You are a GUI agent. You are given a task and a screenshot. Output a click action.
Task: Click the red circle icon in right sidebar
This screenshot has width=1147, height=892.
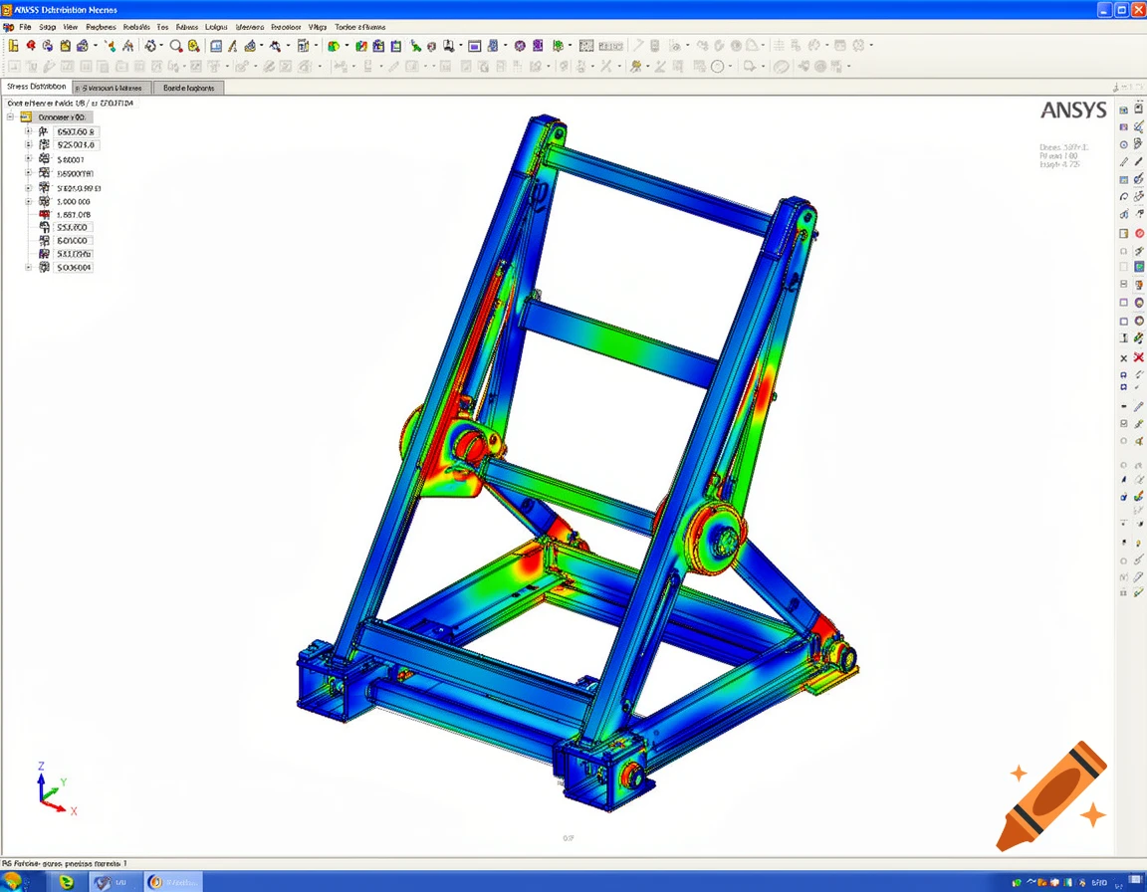click(1139, 233)
